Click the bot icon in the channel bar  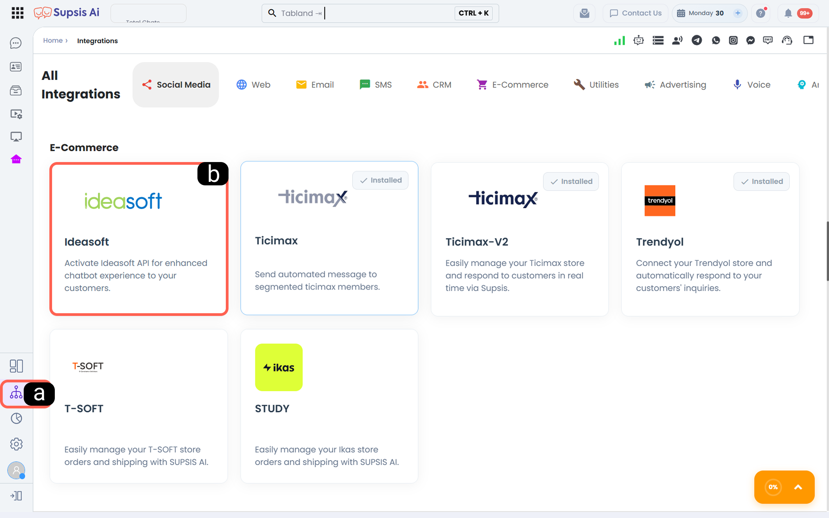point(639,40)
